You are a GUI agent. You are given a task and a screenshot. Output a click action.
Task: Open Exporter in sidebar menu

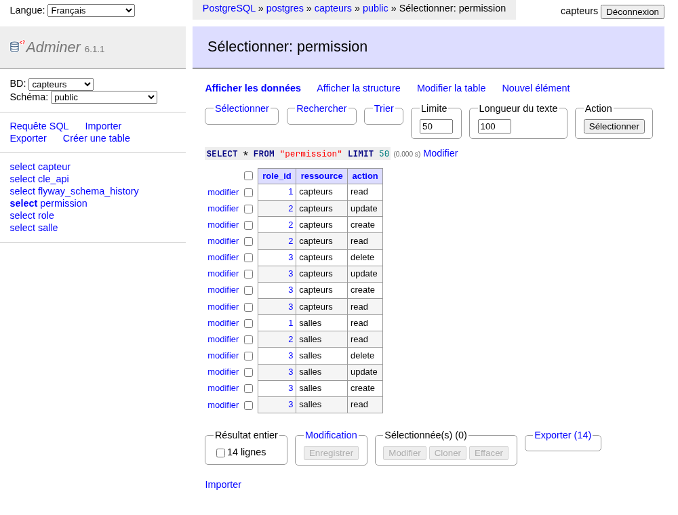28,138
